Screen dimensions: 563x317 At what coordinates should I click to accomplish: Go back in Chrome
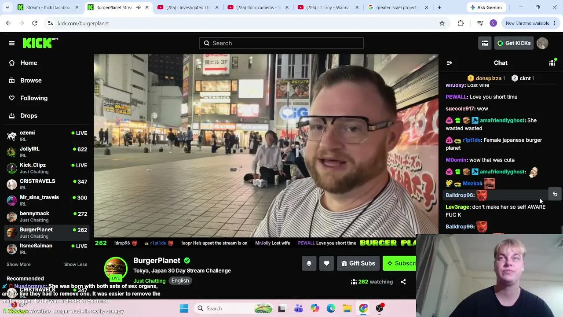[8, 23]
